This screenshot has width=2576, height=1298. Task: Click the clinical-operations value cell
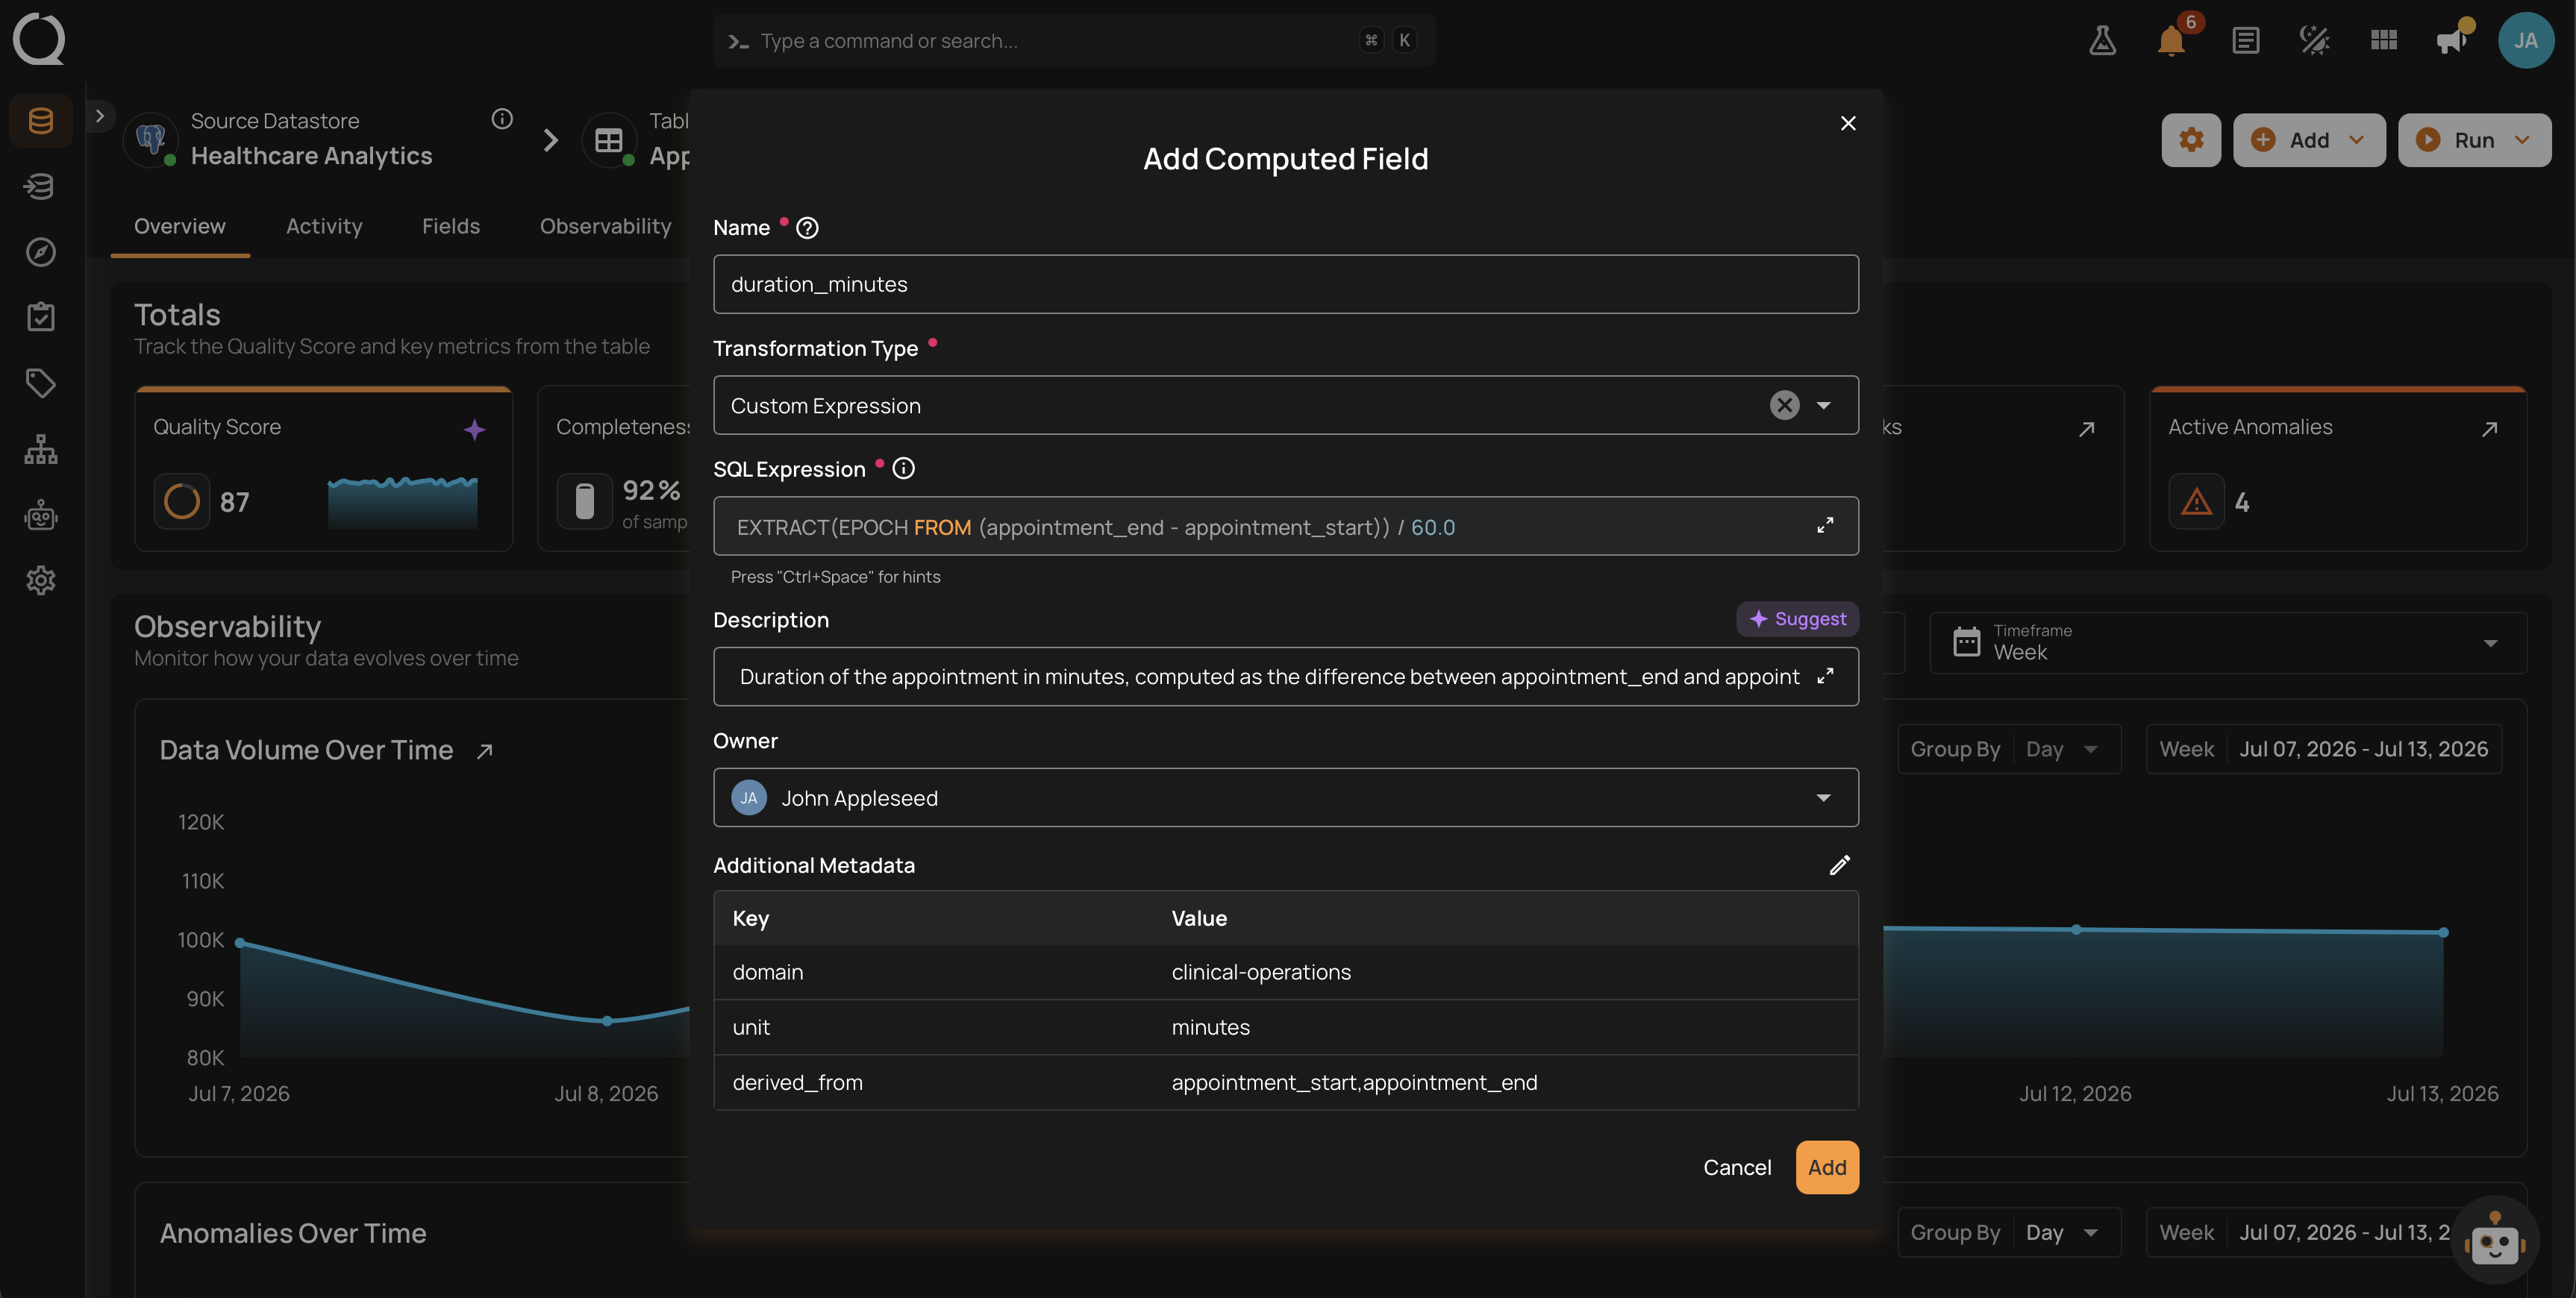click(x=1261, y=972)
